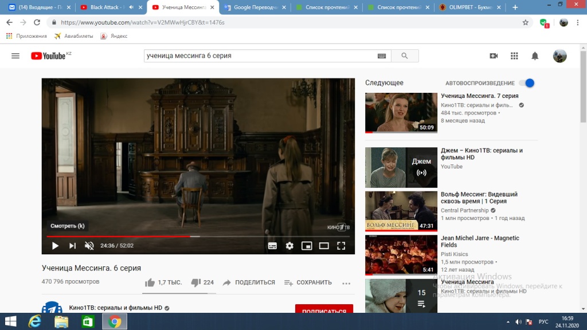587x330 pixels.
Task: Open the notifications bell
Action: coord(535,56)
